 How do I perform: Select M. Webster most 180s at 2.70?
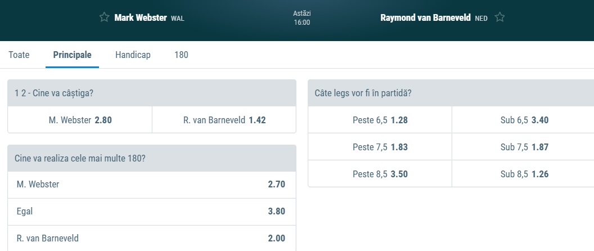click(151, 185)
